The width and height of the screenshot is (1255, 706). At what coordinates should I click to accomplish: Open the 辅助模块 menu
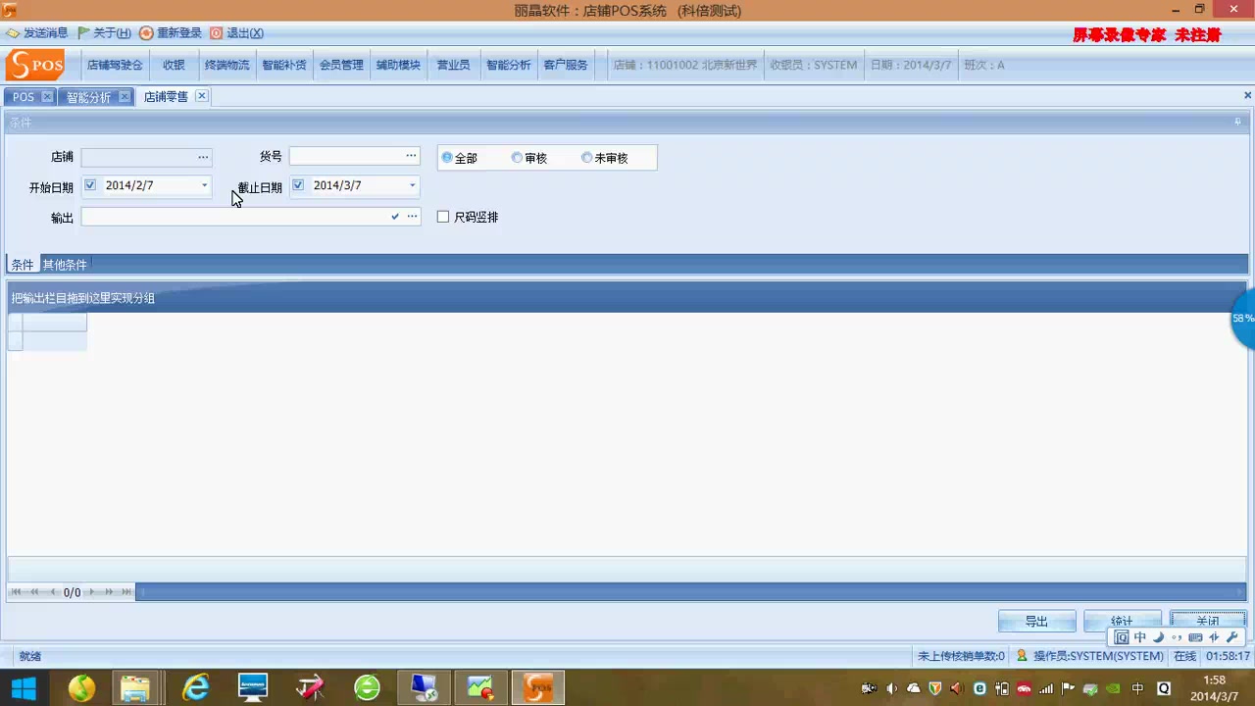coord(398,65)
